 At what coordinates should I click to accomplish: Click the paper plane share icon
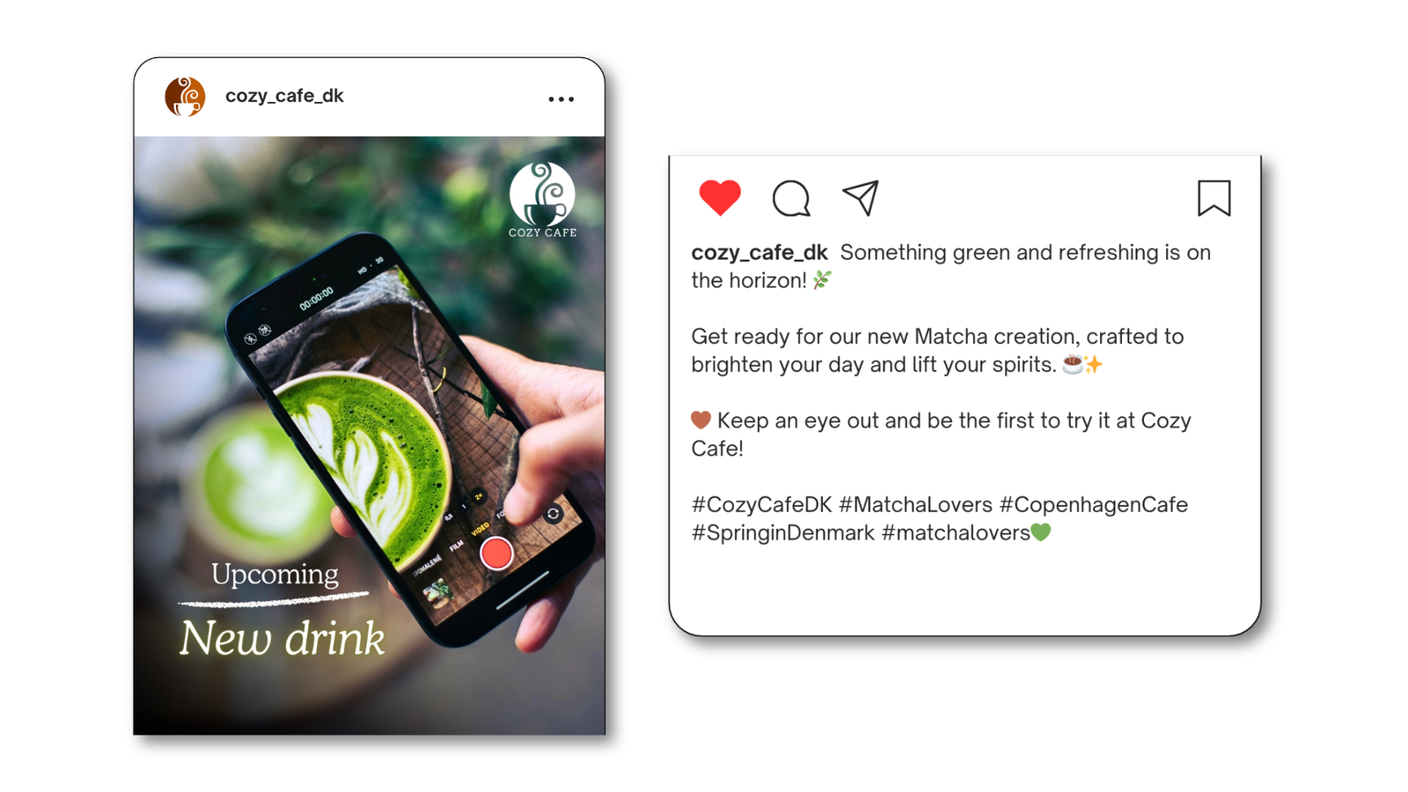[x=861, y=198]
